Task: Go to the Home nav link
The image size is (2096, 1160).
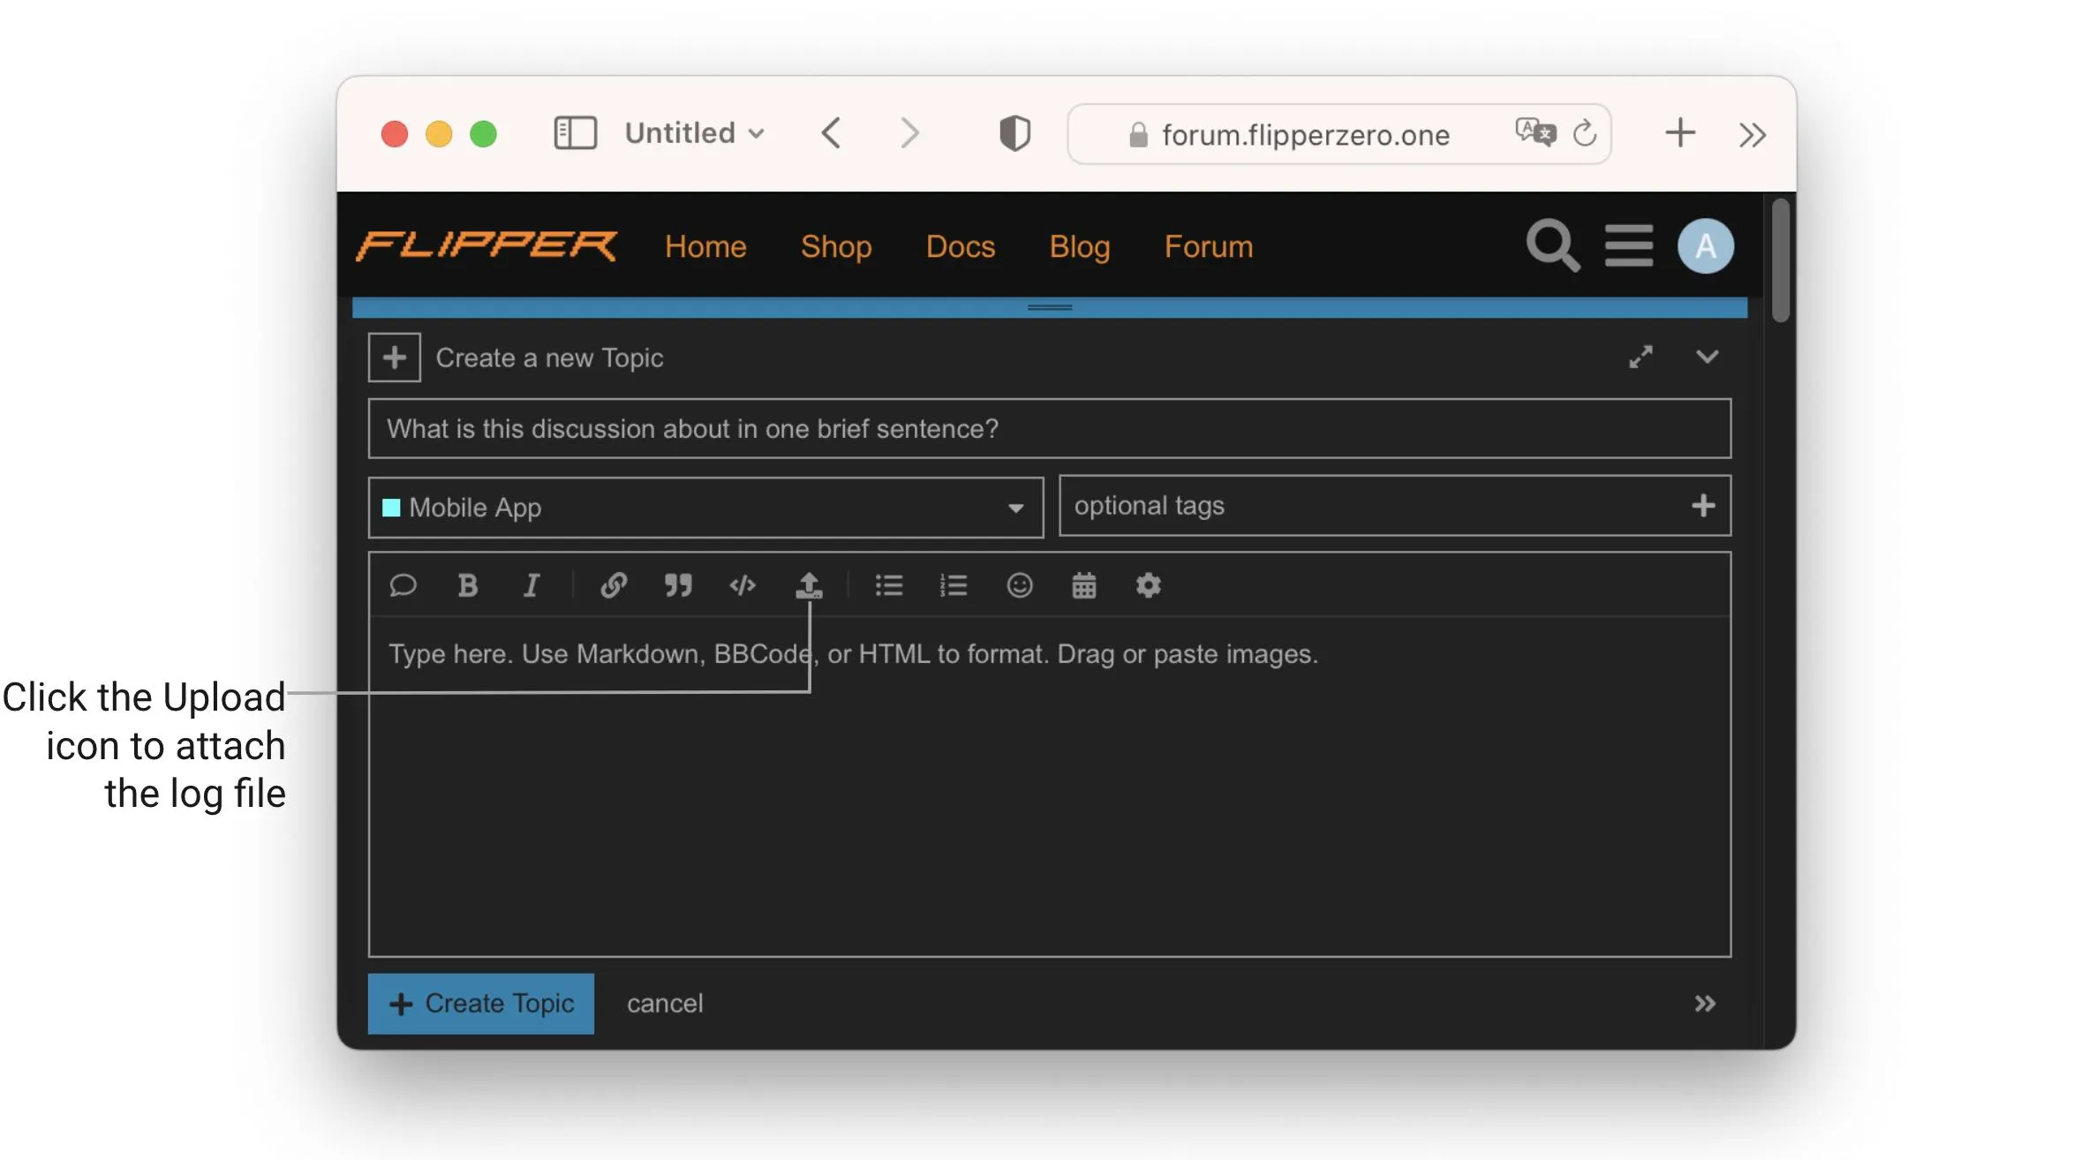Action: 705,246
